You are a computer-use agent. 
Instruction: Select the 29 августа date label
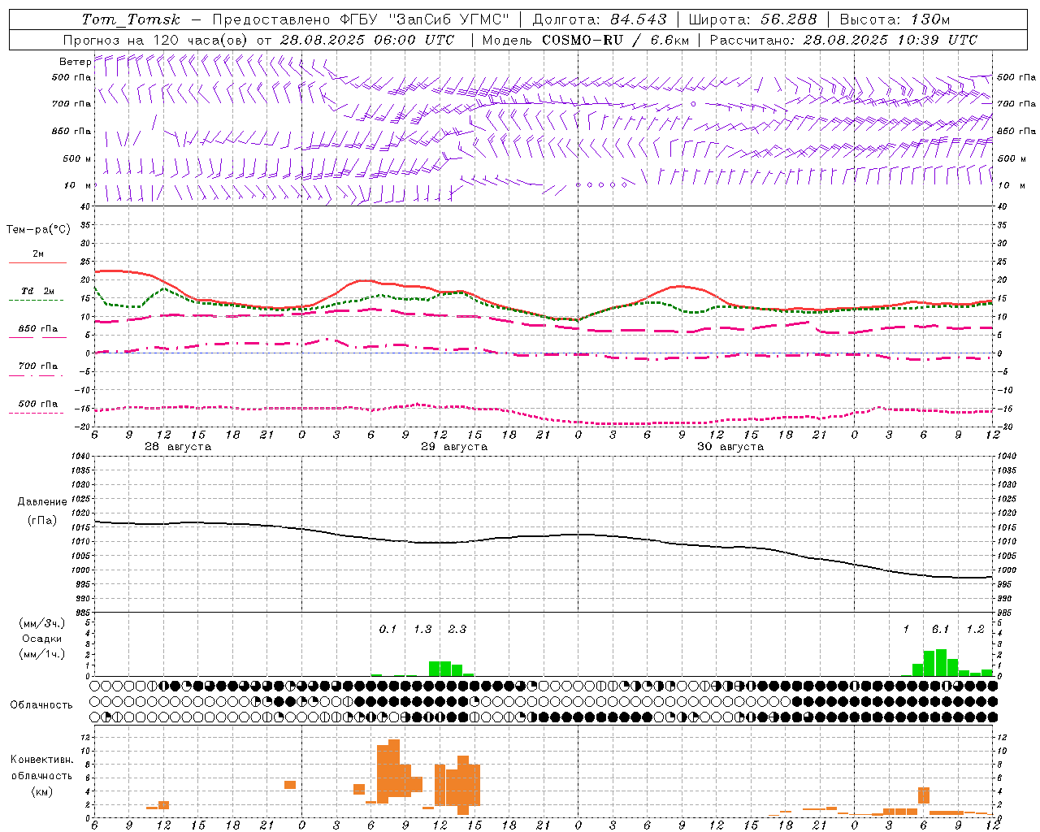[x=454, y=447]
